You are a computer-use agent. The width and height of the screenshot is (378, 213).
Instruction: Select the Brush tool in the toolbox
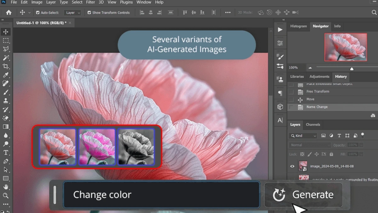point(6,92)
